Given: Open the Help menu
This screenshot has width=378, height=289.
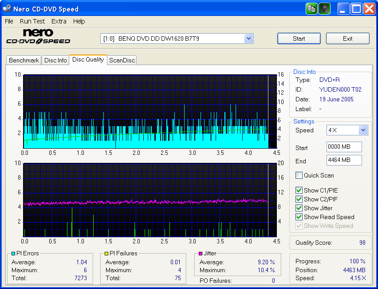Looking at the screenshot, I should [x=79, y=21].
